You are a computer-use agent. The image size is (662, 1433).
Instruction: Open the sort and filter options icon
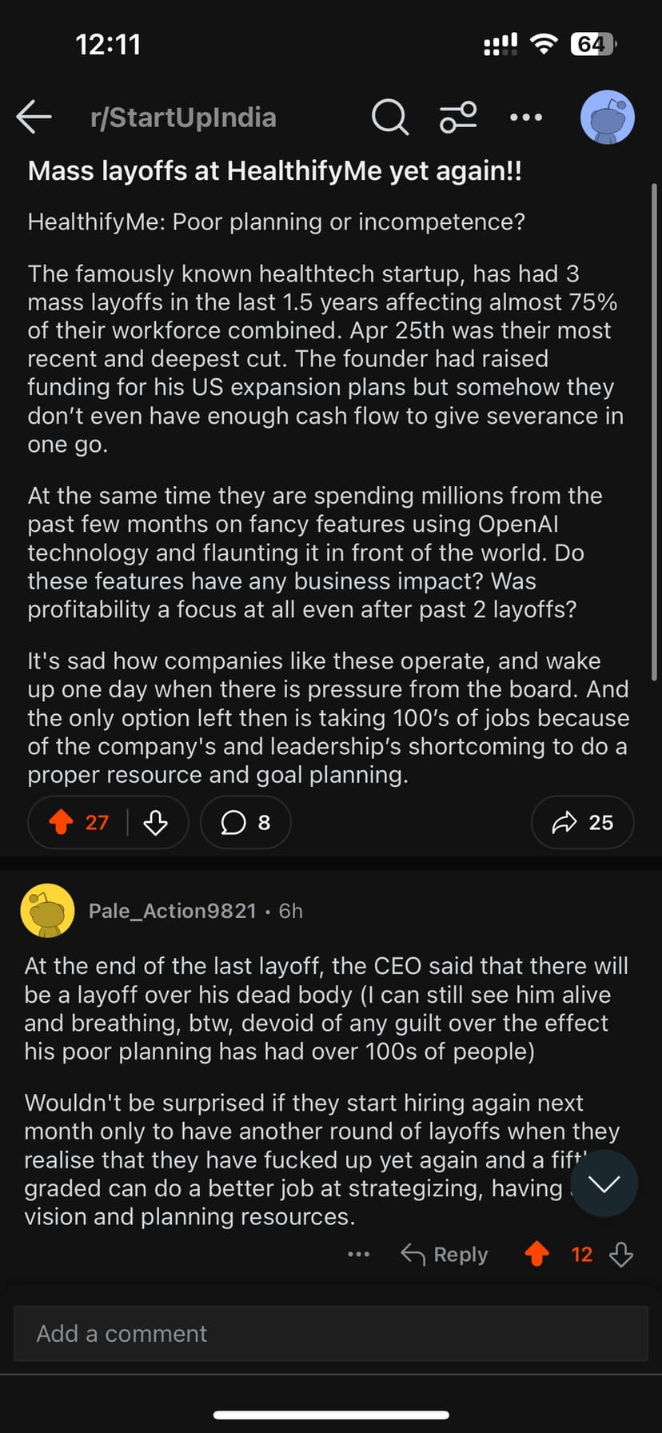tap(458, 118)
